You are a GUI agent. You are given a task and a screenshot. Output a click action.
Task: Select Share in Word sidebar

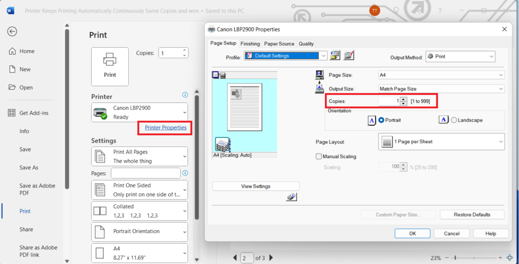(x=26, y=229)
